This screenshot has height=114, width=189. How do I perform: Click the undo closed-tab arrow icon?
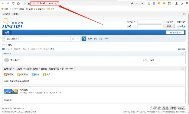click(181, 3)
